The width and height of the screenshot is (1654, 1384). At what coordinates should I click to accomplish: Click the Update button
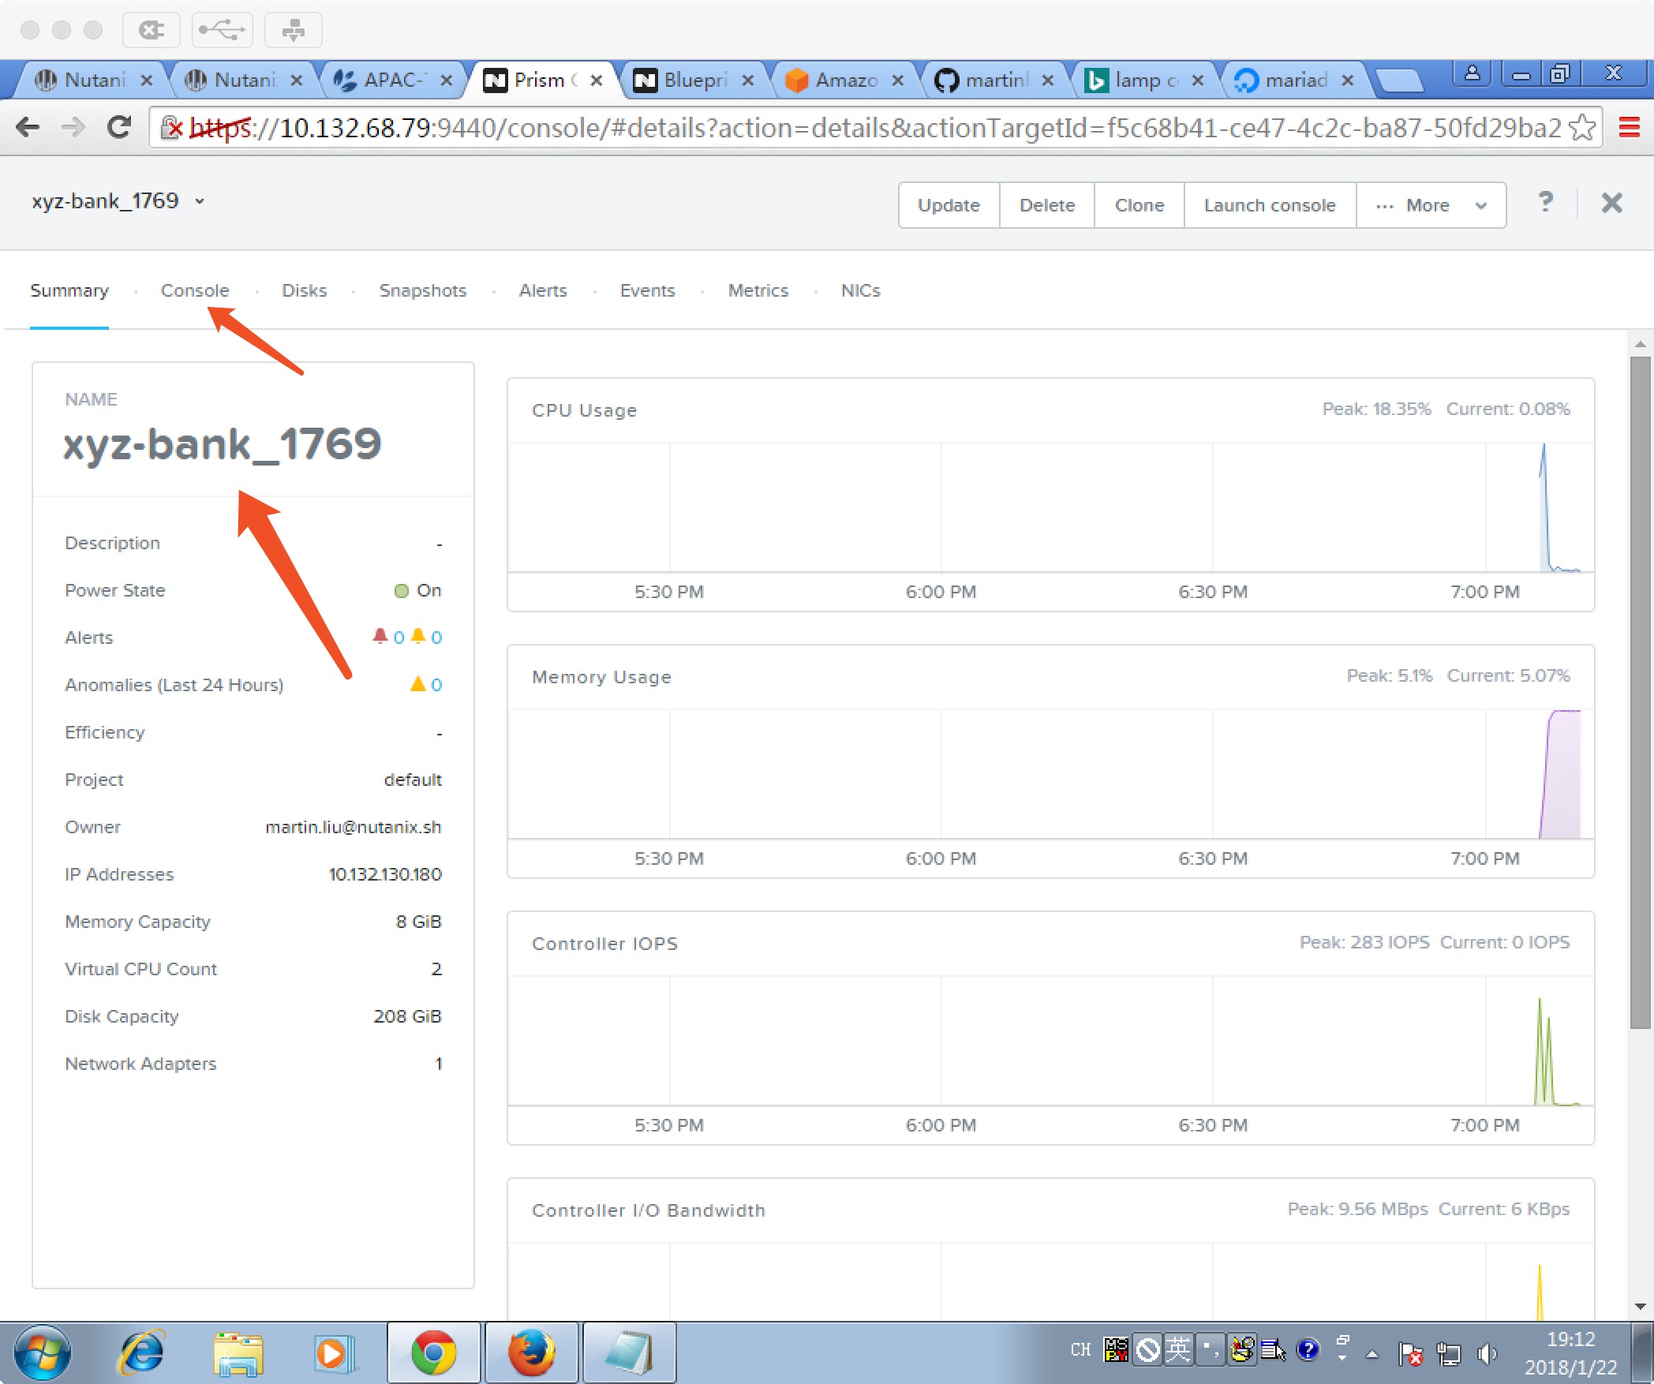tap(949, 205)
